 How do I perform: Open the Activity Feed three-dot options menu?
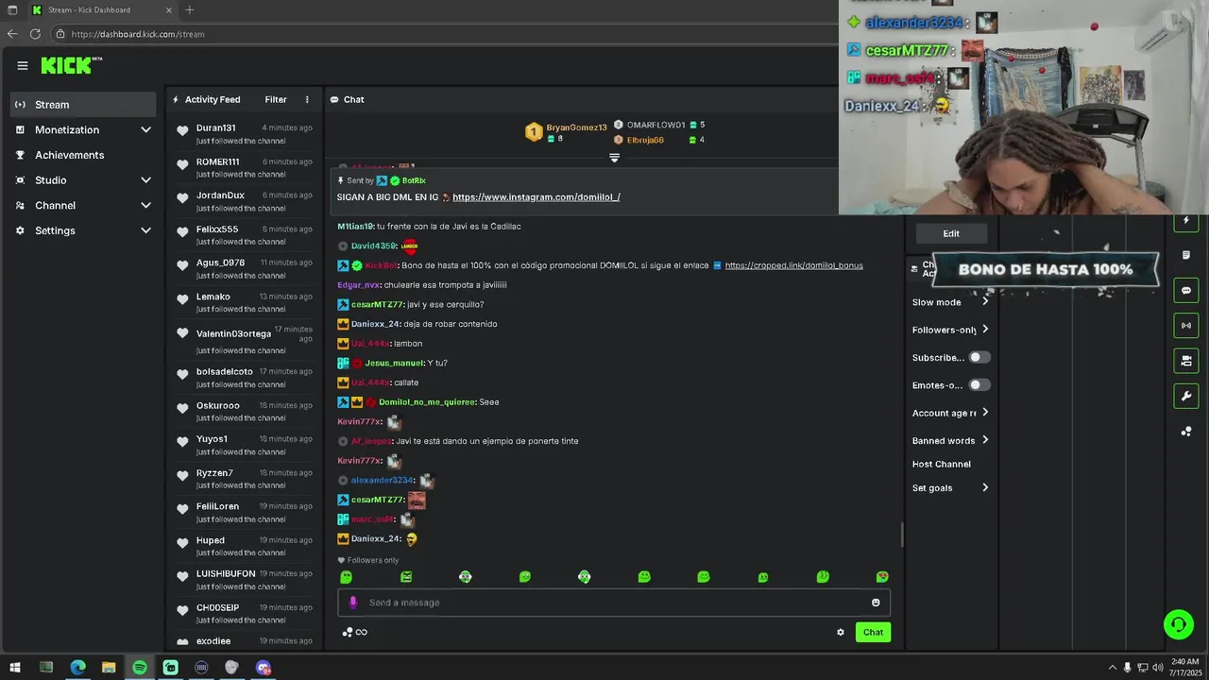point(307,99)
